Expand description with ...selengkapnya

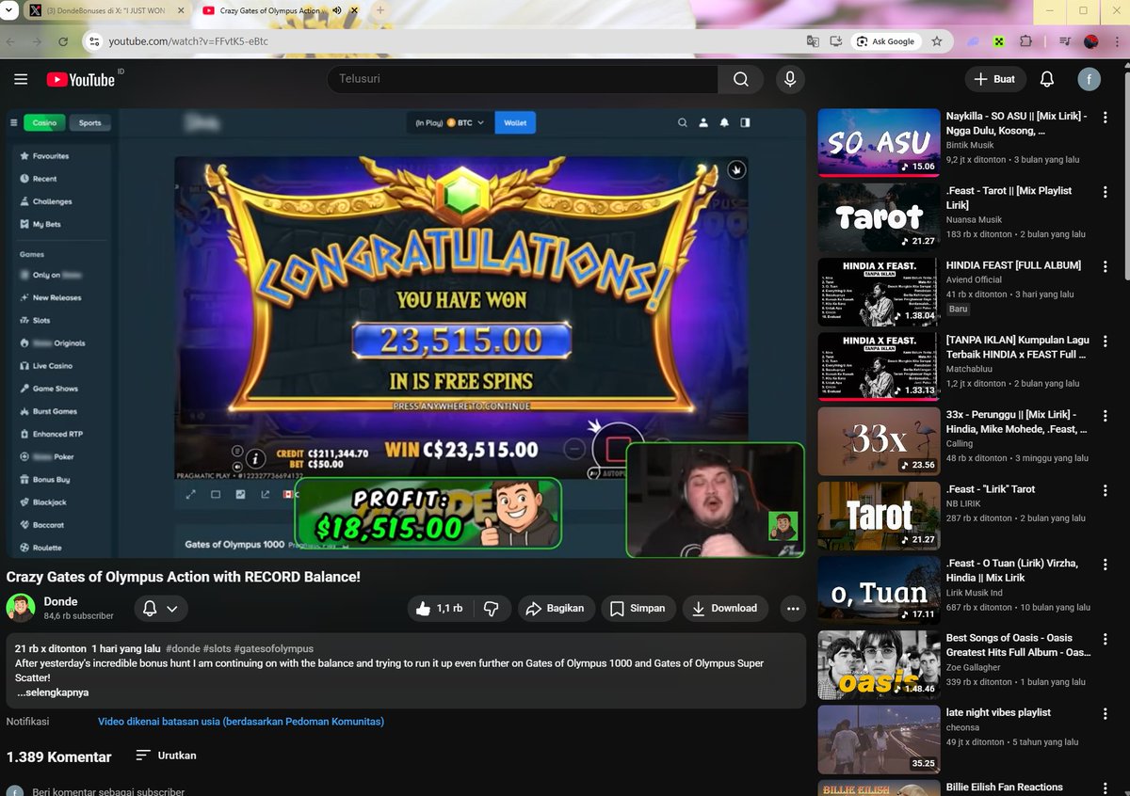[53, 693]
